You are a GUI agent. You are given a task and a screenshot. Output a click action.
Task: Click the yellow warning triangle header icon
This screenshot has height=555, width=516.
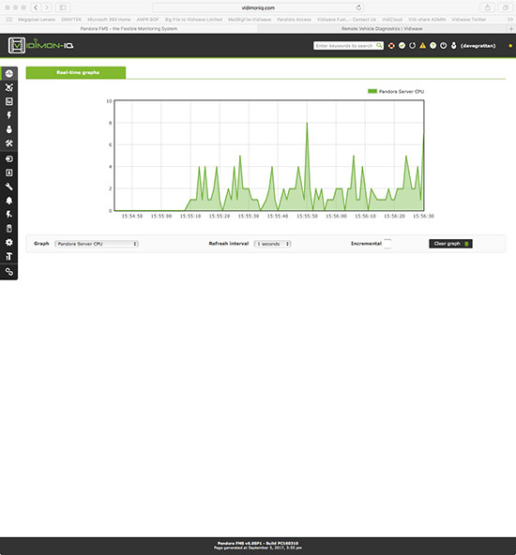point(422,46)
